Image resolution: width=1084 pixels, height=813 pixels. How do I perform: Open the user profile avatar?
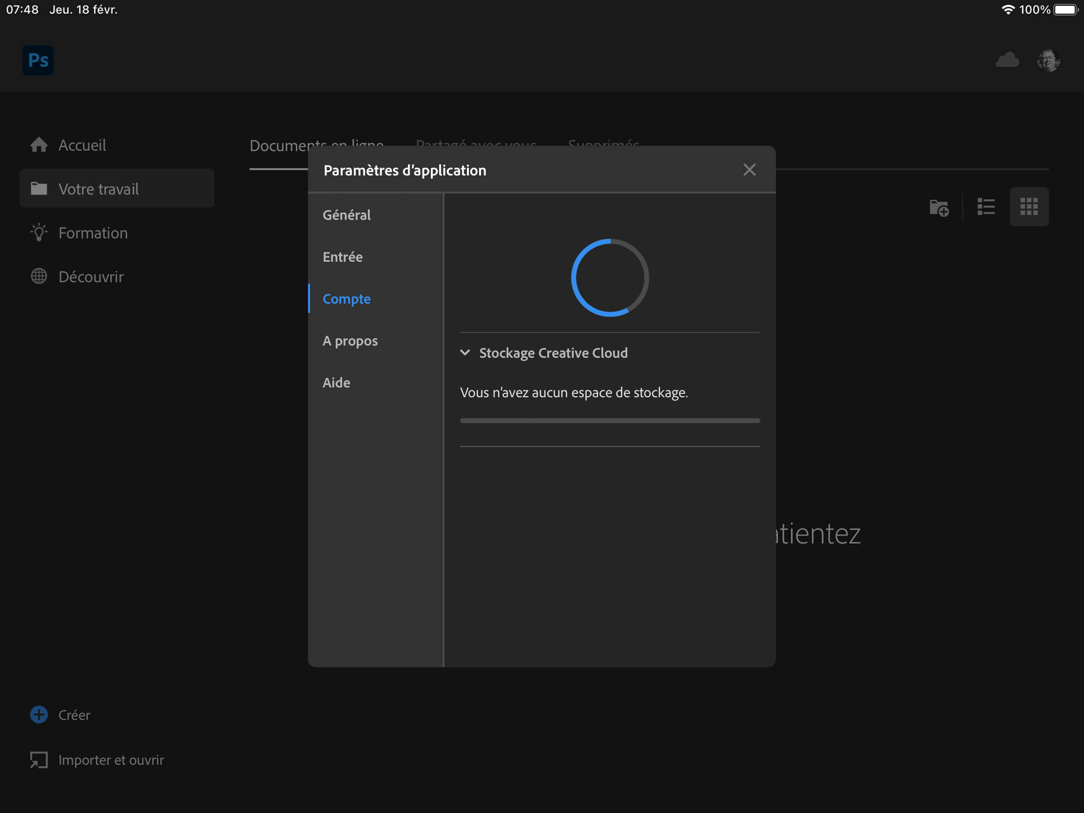click(x=1048, y=60)
